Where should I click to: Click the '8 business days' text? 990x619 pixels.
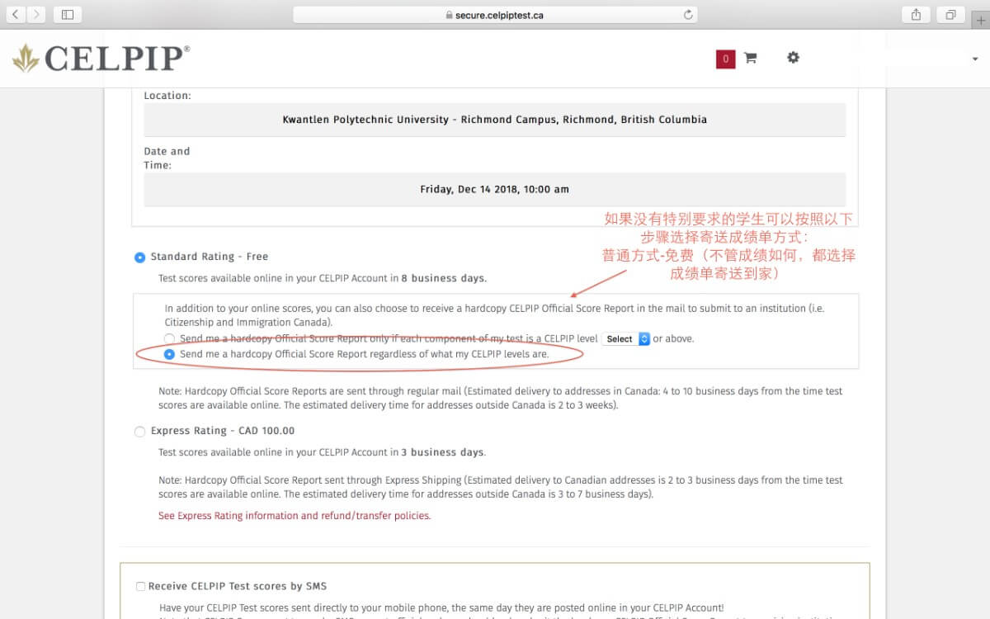pos(444,279)
